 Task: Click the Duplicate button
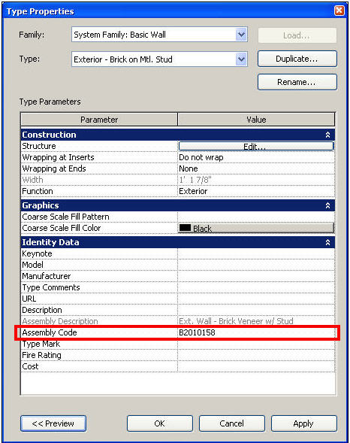coord(297,59)
